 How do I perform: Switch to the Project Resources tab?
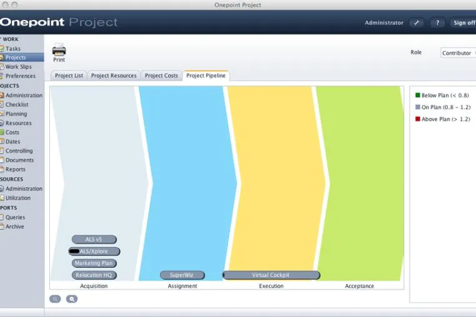(114, 76)
